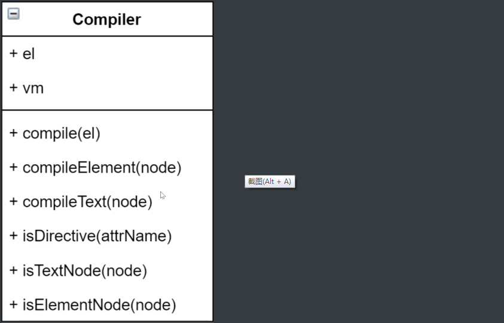
Task: Click divider line under the Compiler title
Action: [x=108, y=36]
